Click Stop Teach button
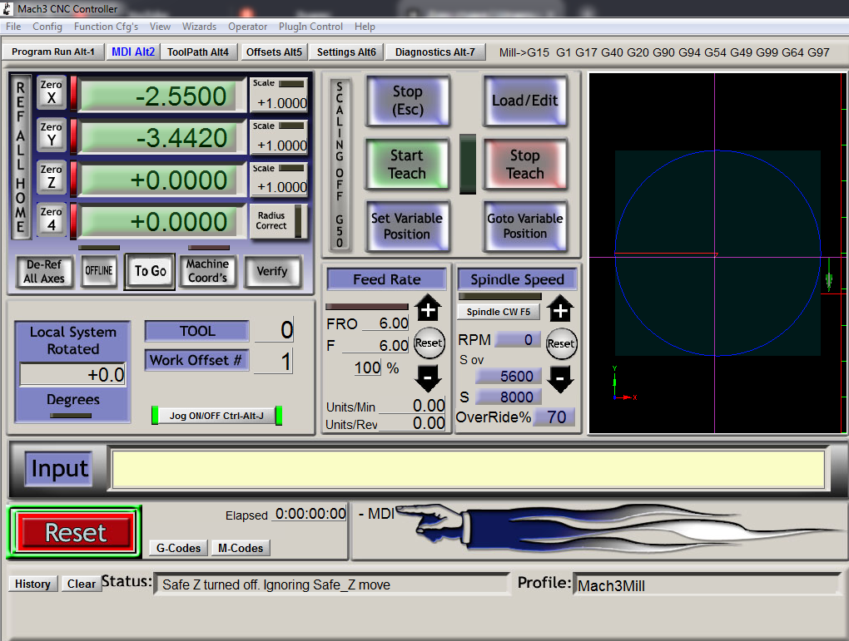The width and height of the screenshot is (849, 641). [524, 164]
